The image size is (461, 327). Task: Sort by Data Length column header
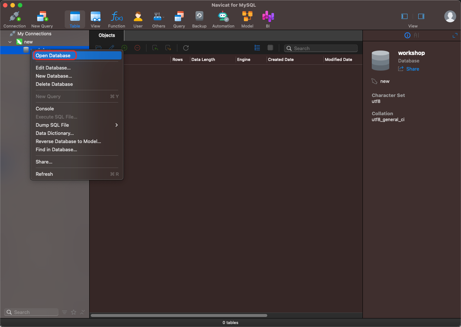tap(203, 59)
